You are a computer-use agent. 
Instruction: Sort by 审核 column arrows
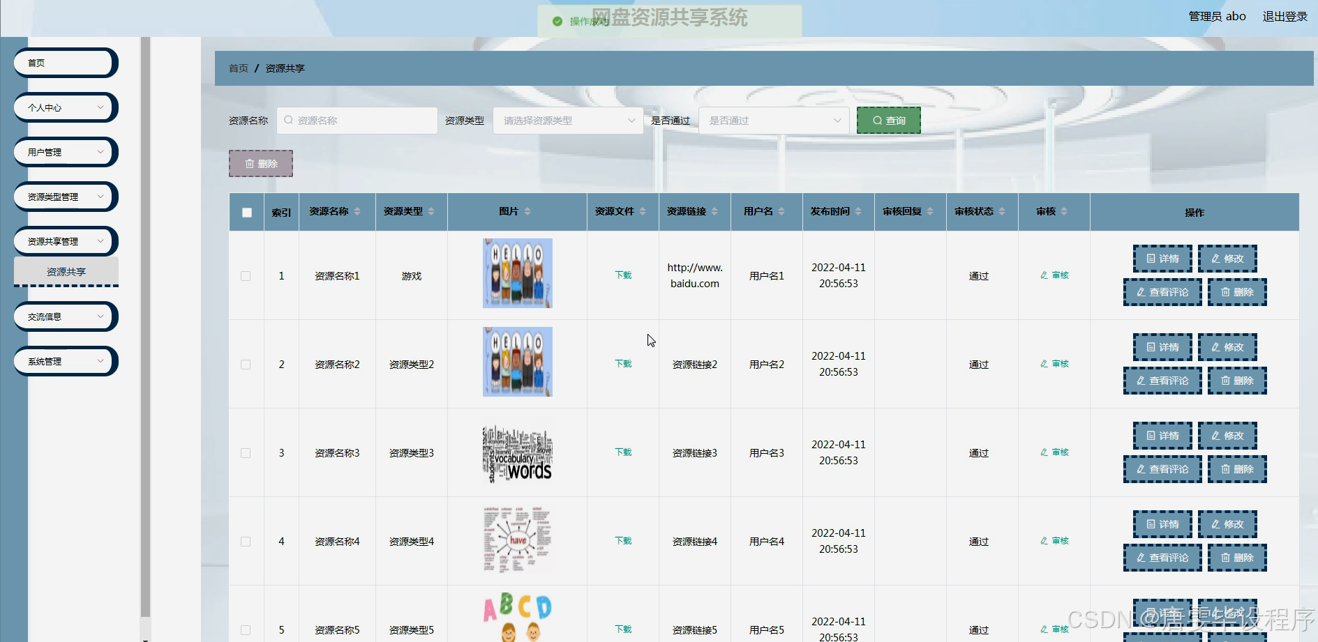(1064, 212)
